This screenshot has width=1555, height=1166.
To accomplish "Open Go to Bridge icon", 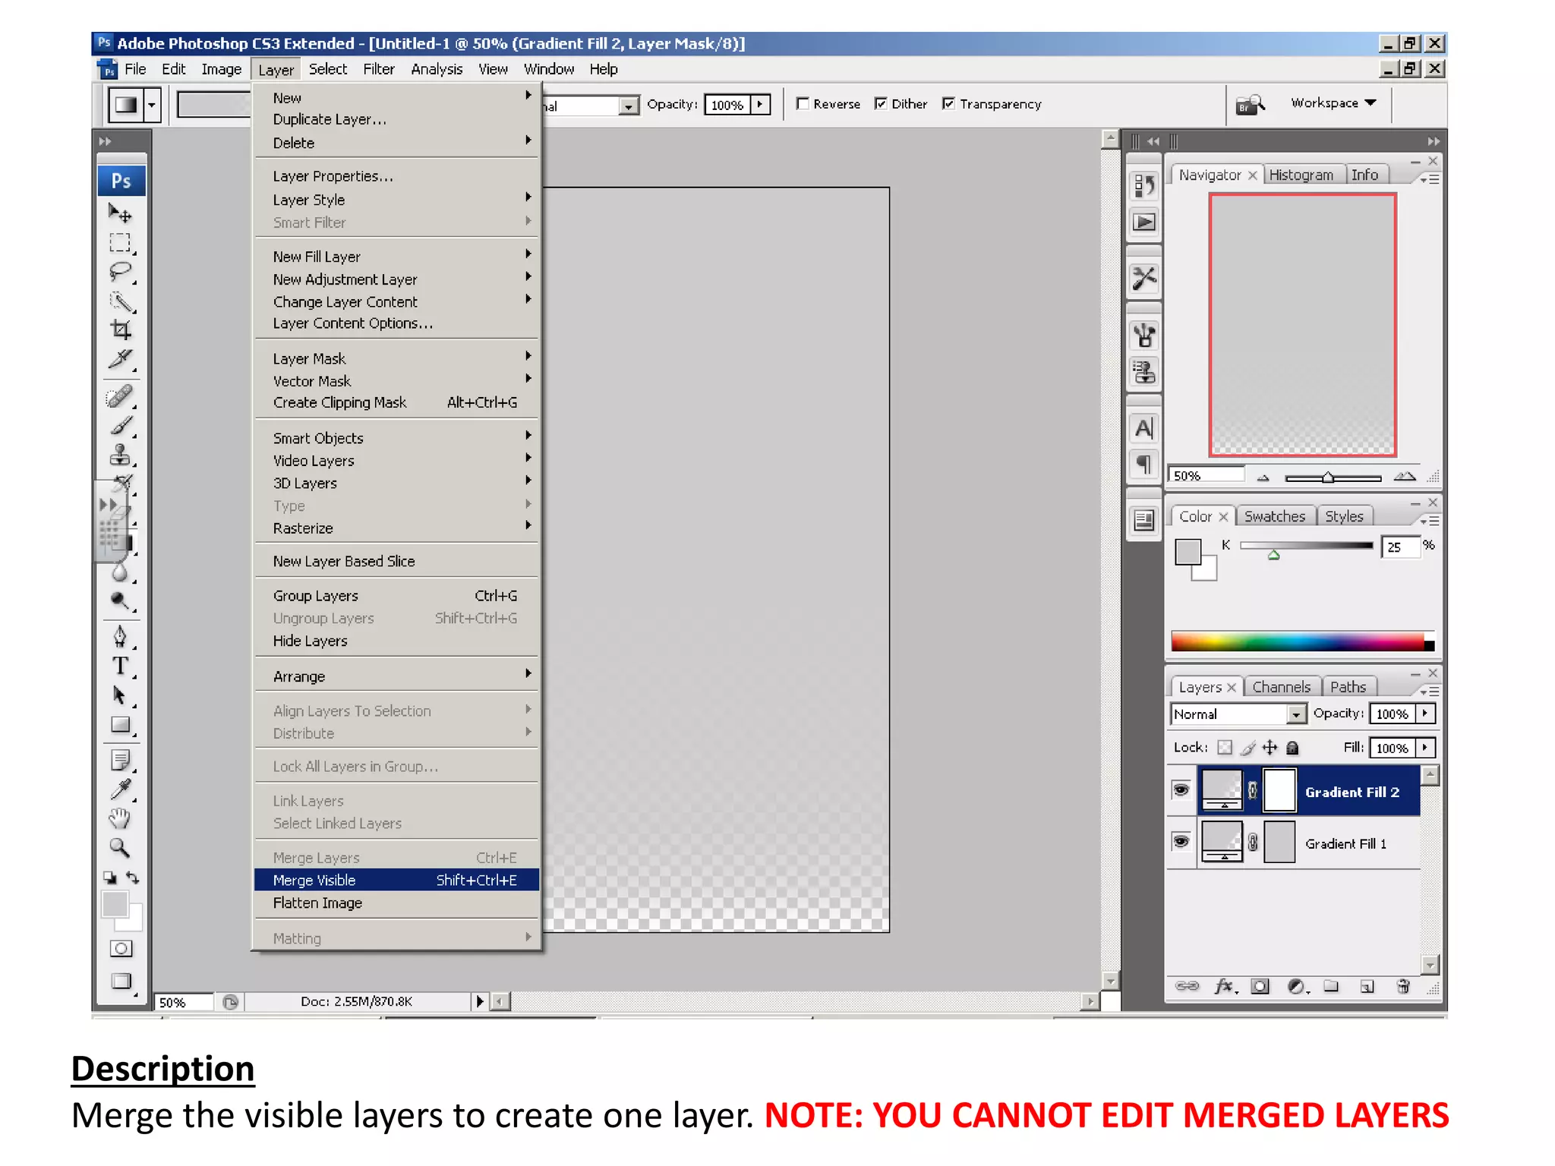I will point(1250,104).
